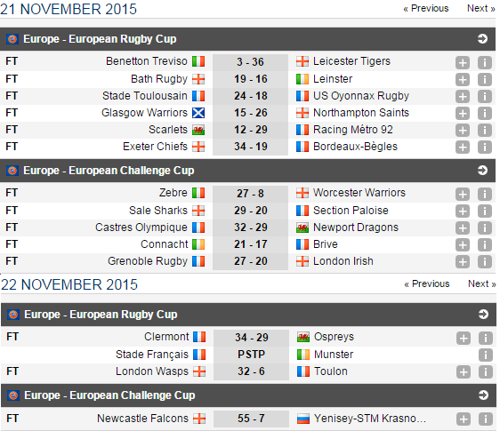Click plus icon for London Wasps vs Toulon
This screenshot has width=500, height=431.
464,371
